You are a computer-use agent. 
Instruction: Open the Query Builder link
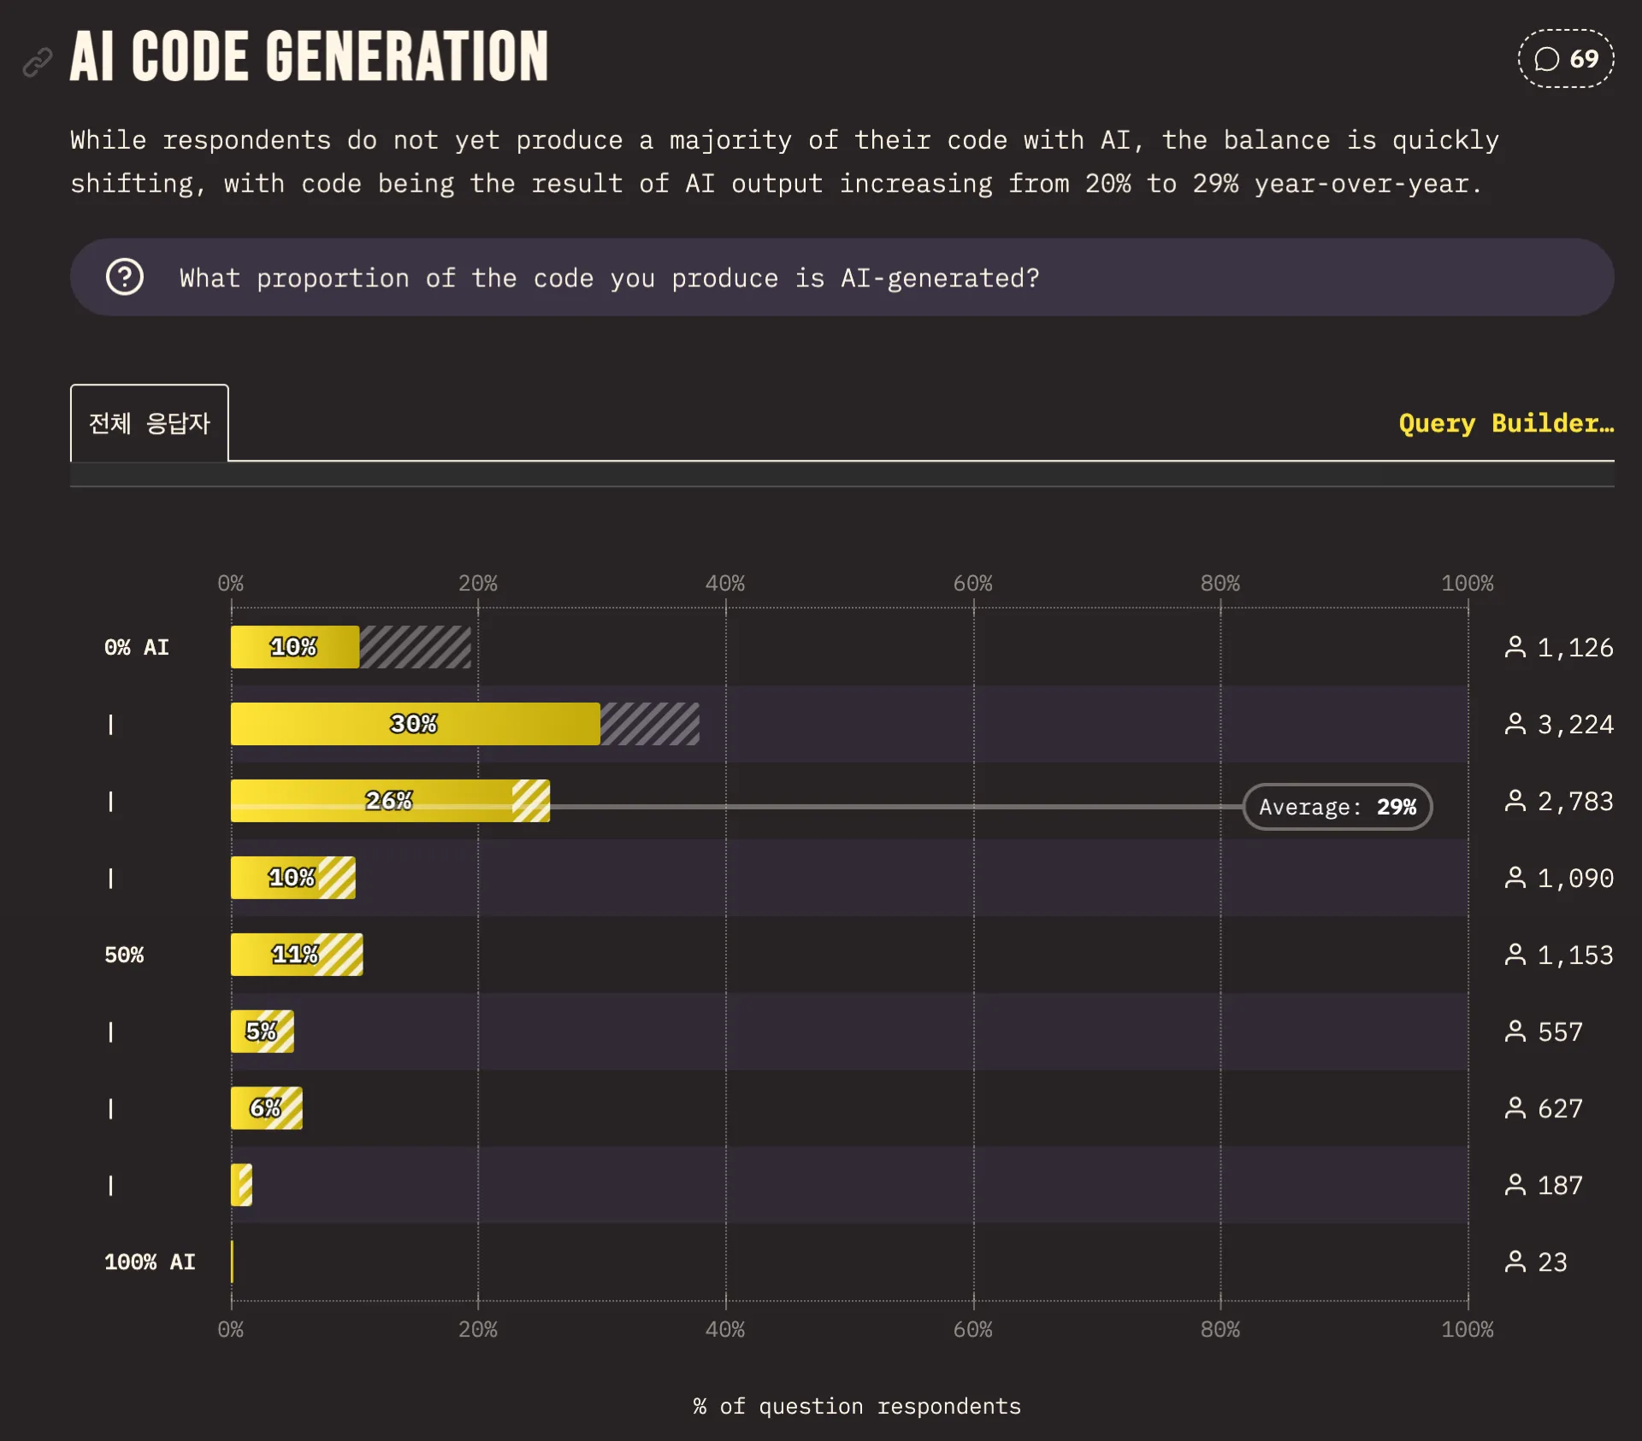1505,423
